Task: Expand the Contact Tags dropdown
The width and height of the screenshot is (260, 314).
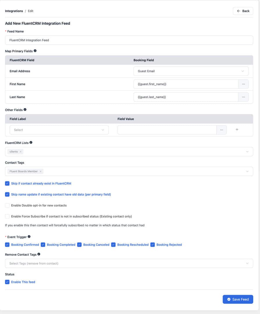Action: coord(247,172)
